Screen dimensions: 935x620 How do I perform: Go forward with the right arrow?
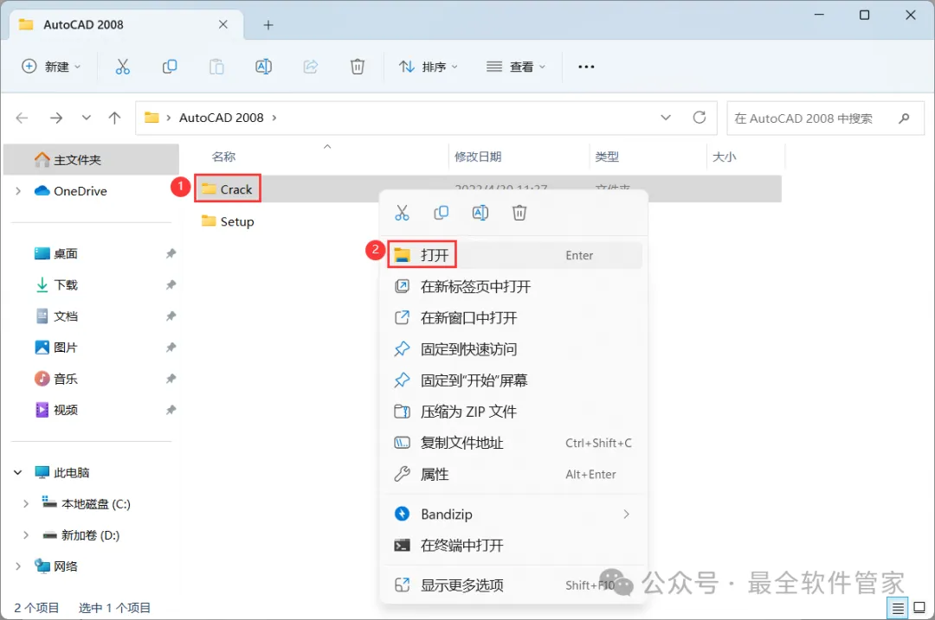[56, 118]
